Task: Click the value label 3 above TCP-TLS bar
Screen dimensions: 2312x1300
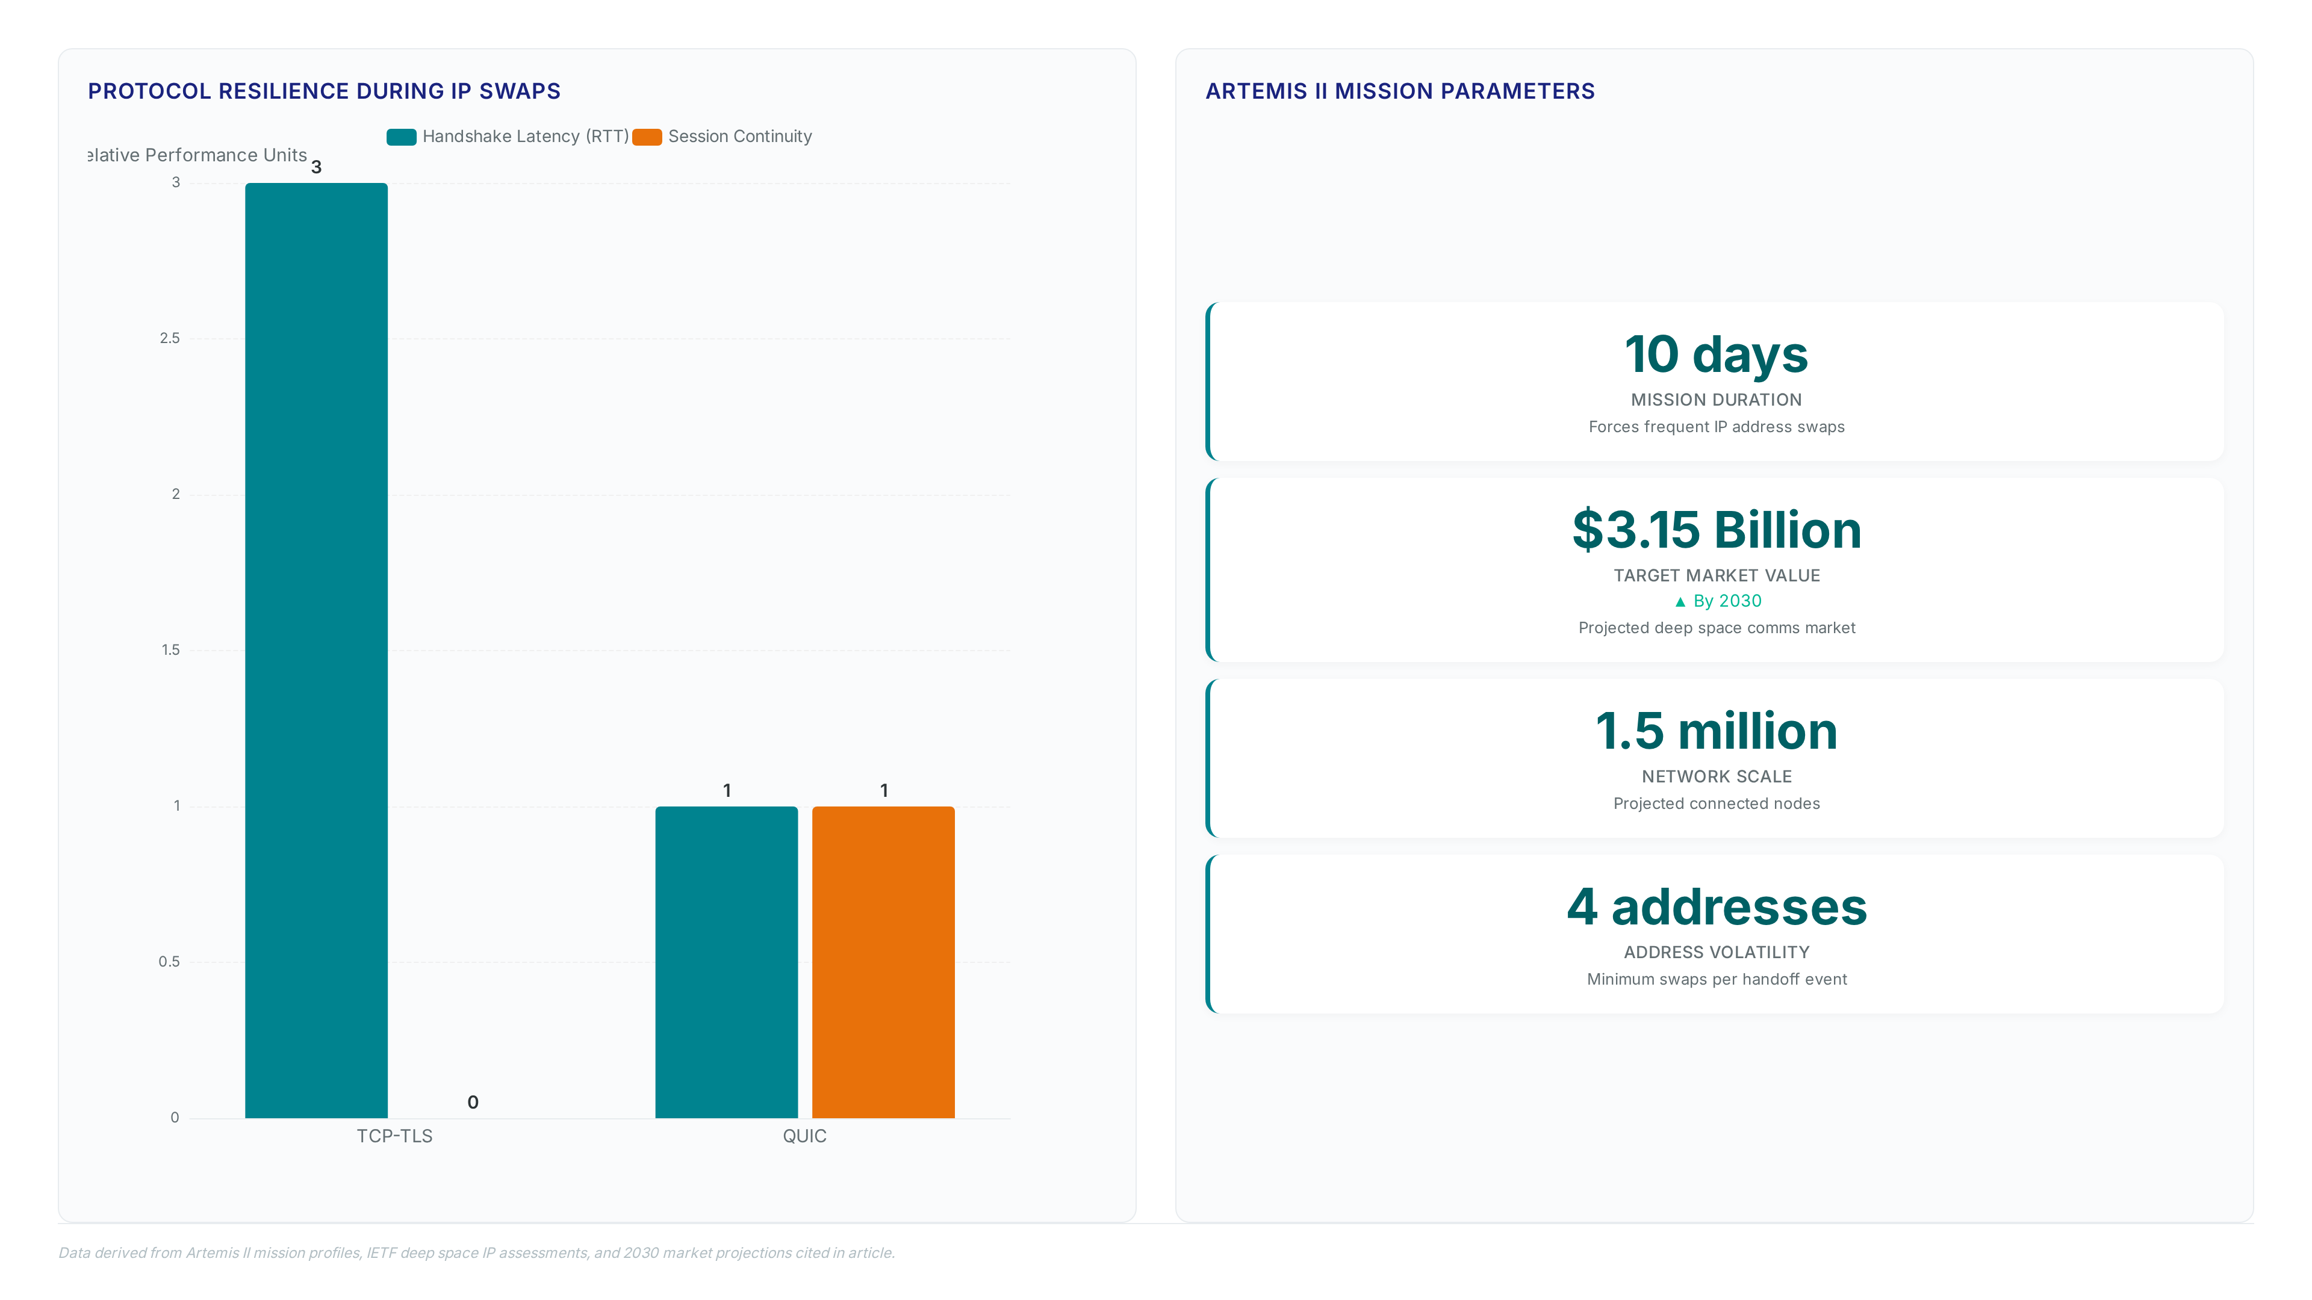Action: pos(316,167)
